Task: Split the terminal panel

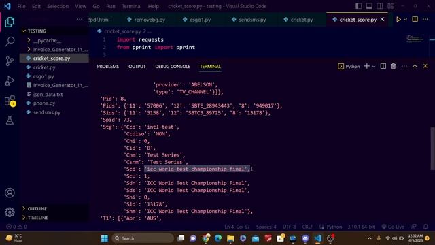Action: tap(383, 66)
